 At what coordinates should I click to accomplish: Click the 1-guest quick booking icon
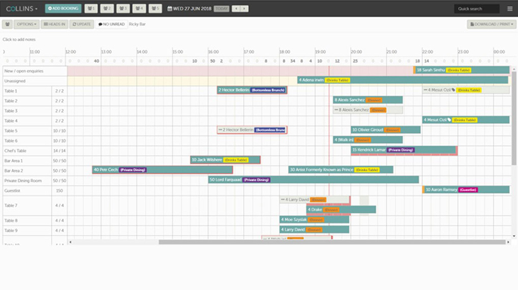coord(91,9)
